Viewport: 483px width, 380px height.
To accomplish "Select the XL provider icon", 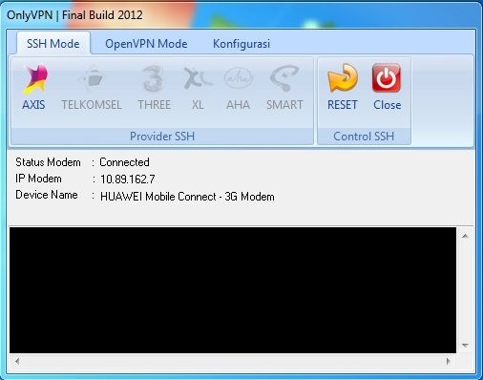I will (x=198, y=78).
